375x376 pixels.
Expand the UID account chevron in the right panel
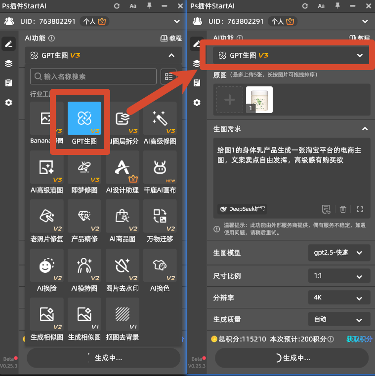pos(365,21)
